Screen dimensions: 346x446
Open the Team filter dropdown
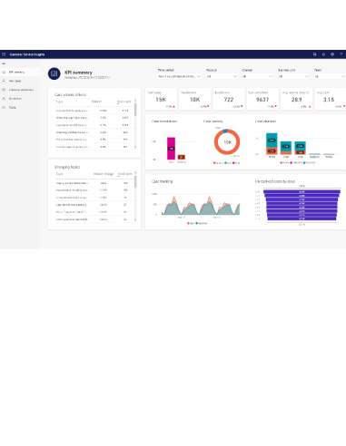[x=330, y=76]
